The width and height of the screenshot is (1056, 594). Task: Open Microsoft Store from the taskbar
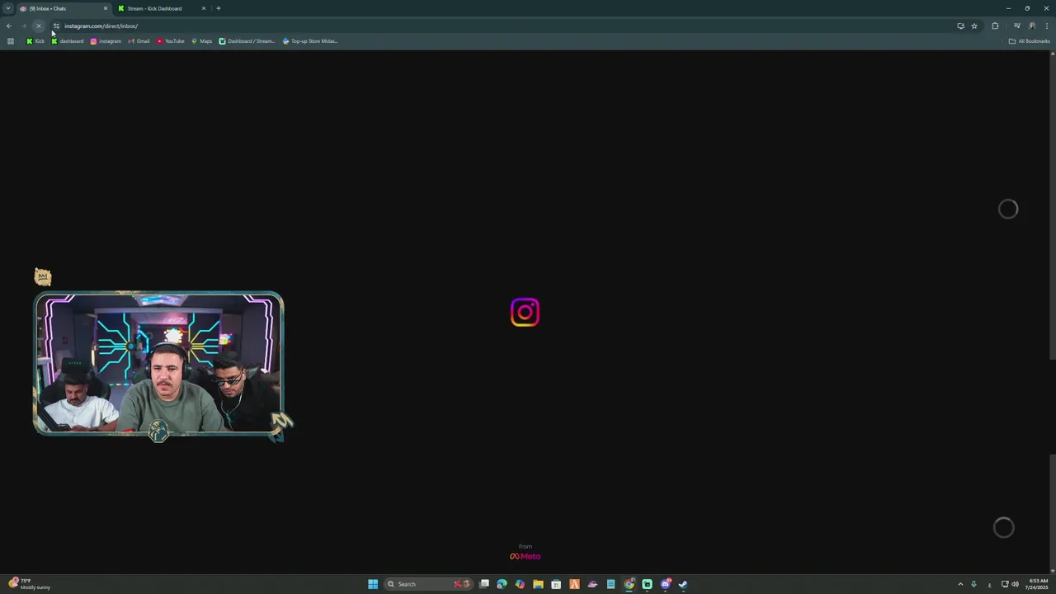556,584
